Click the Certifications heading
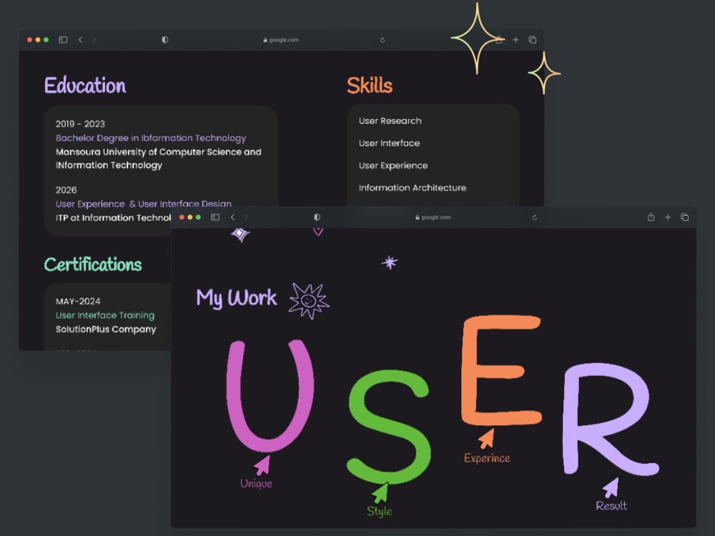 coord(93,264)
